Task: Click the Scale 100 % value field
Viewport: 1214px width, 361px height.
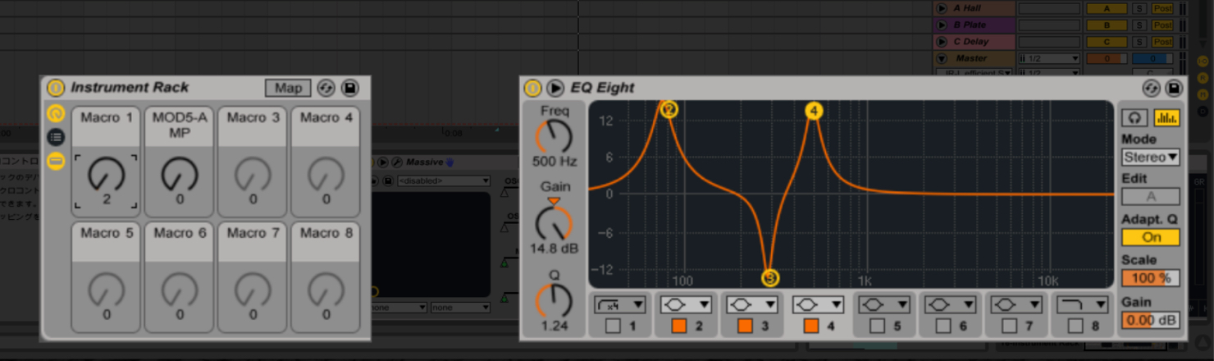Action: 1151,278
